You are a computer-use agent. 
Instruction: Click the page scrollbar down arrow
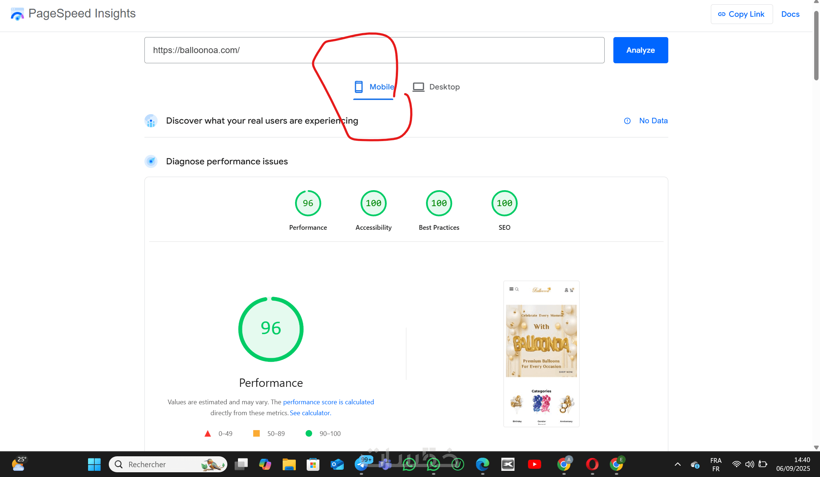tap(816, 448)
